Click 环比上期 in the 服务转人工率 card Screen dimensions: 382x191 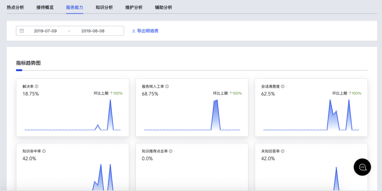tap(220, 93)
